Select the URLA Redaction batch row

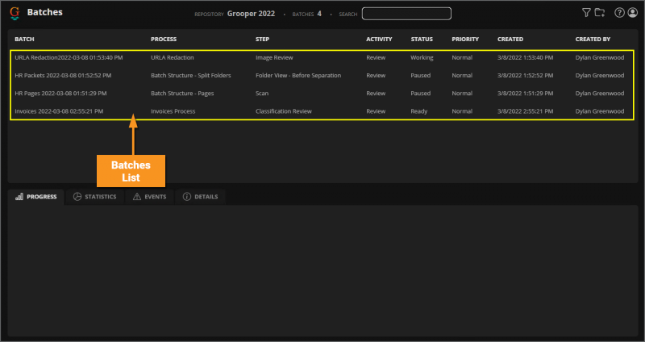pos(69,58)
